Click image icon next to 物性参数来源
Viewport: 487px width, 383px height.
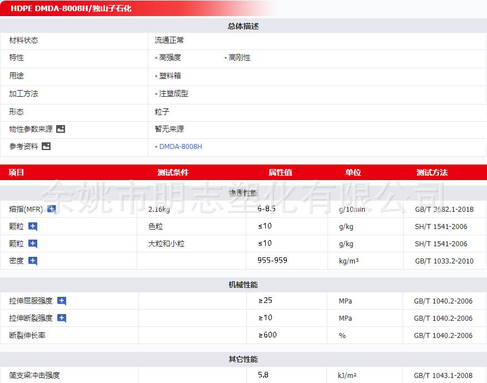coord(61,129)
